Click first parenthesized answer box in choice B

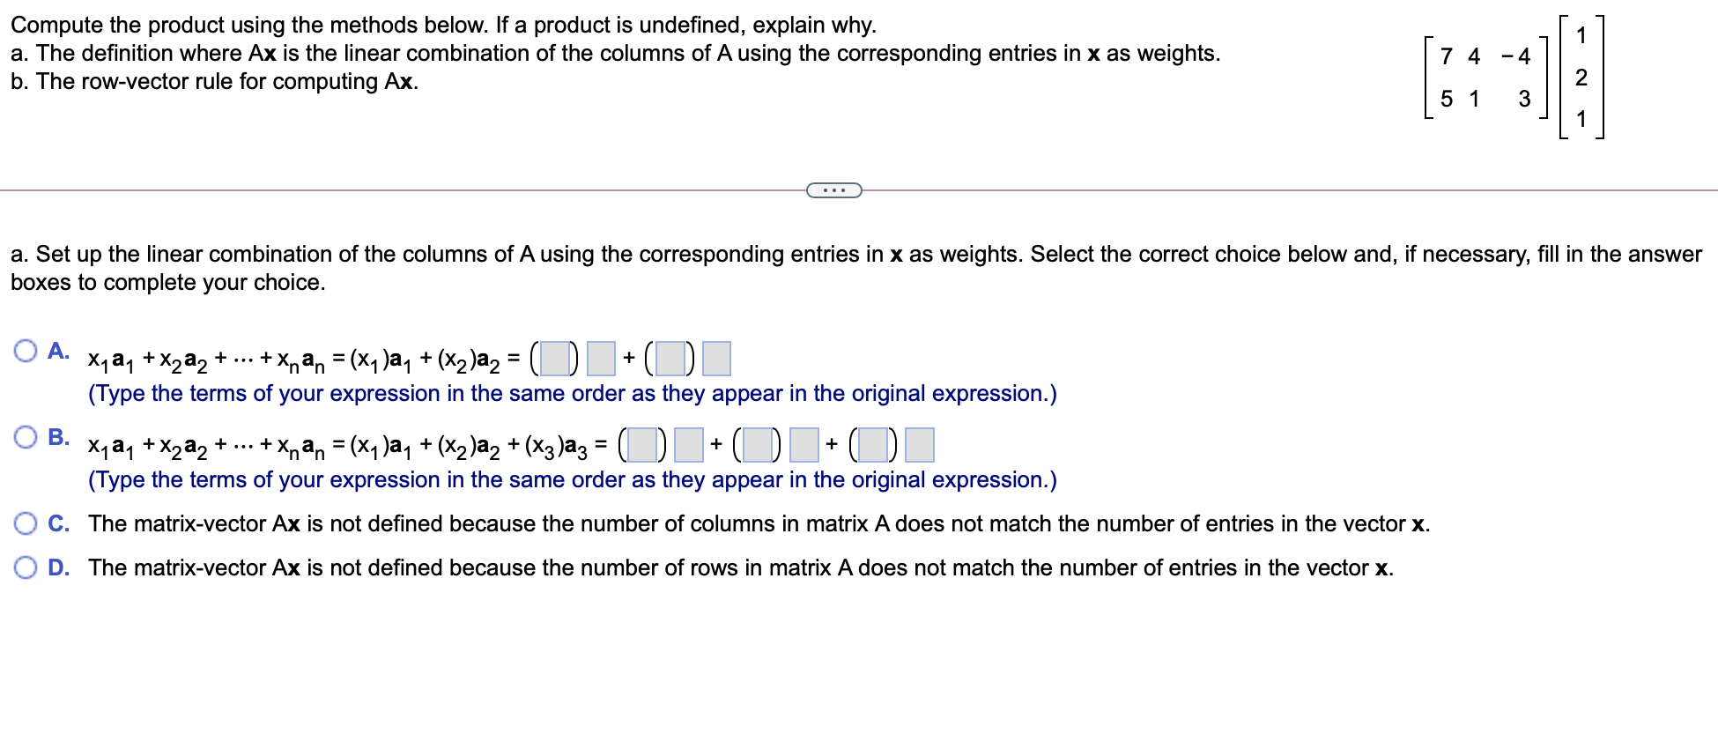pyautogui.click(x=644, y=445)
